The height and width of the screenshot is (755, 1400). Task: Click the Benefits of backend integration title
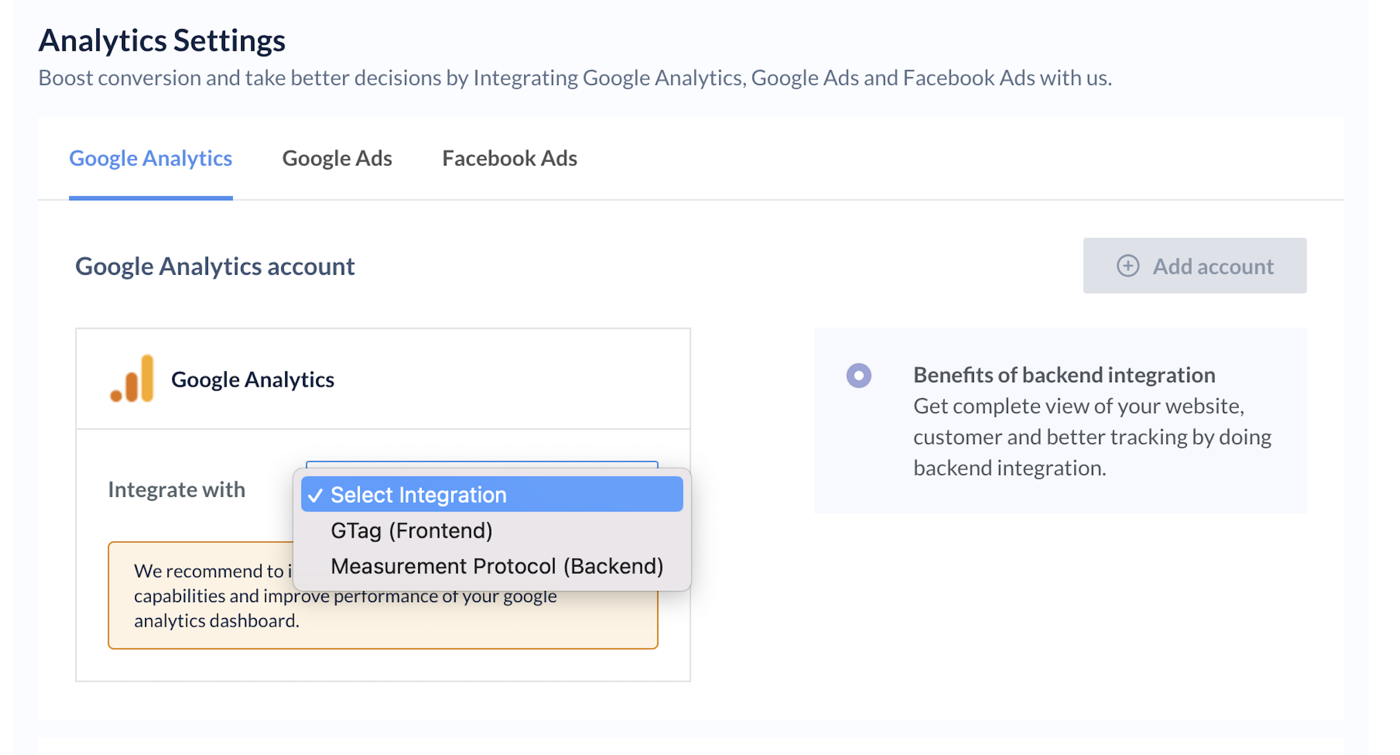pos(1064,374)
